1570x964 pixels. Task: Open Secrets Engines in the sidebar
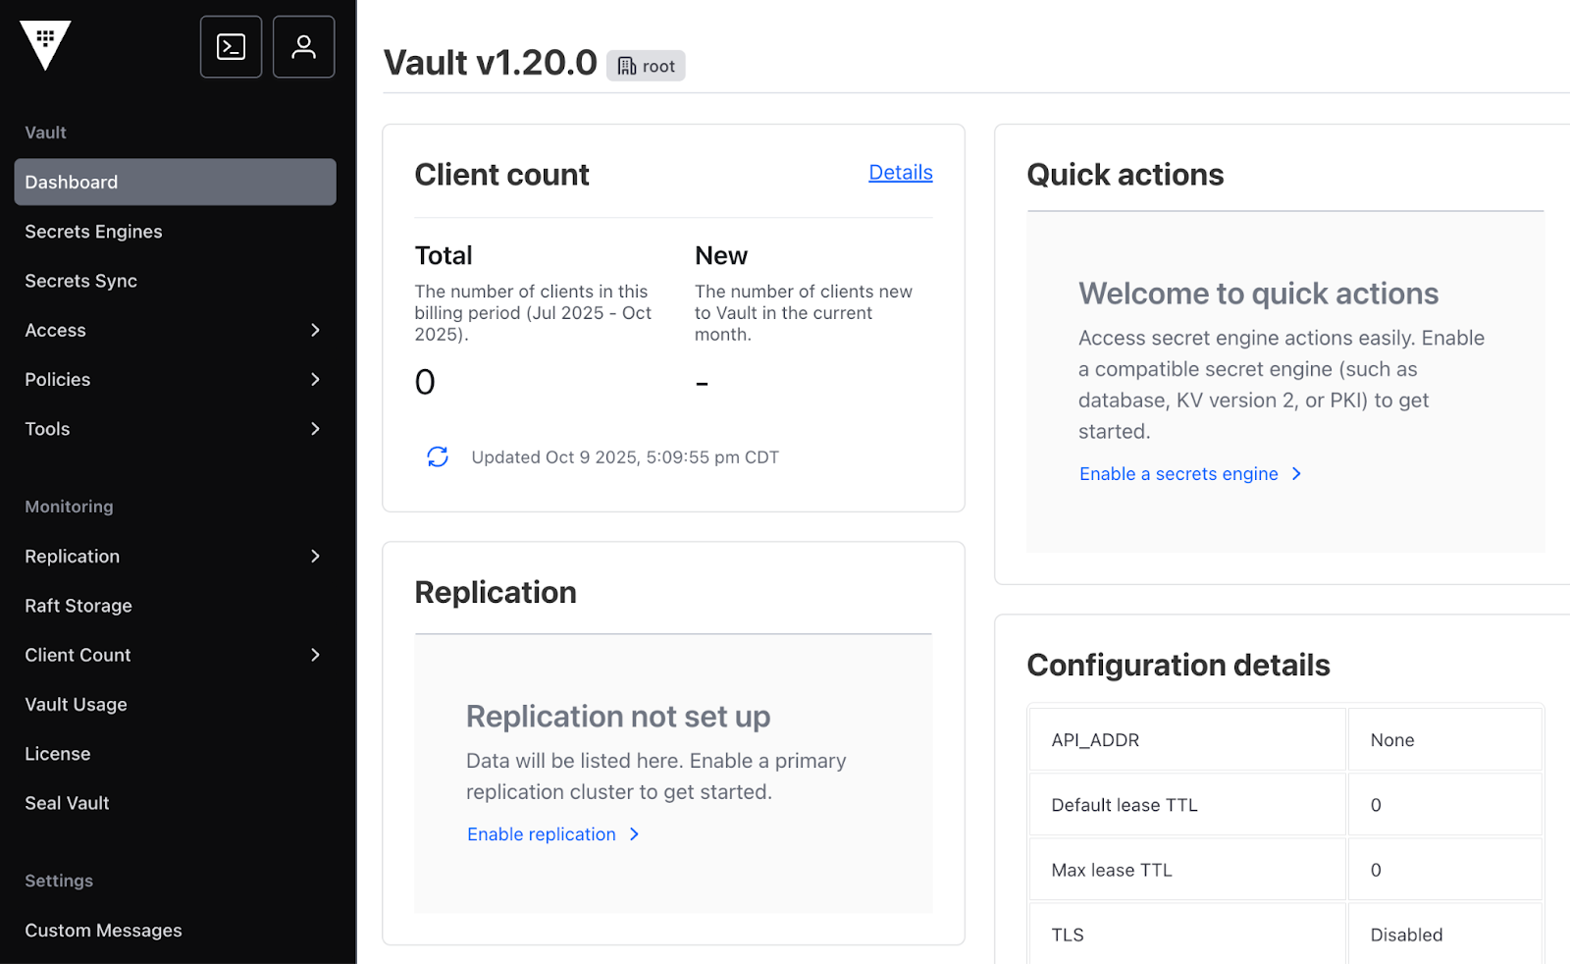pyautogui.click(x=93, y=232)
